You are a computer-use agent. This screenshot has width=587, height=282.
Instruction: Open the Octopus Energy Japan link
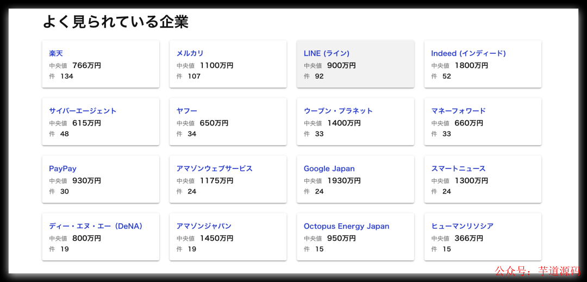pyautogui.click(x=346, y=226)
